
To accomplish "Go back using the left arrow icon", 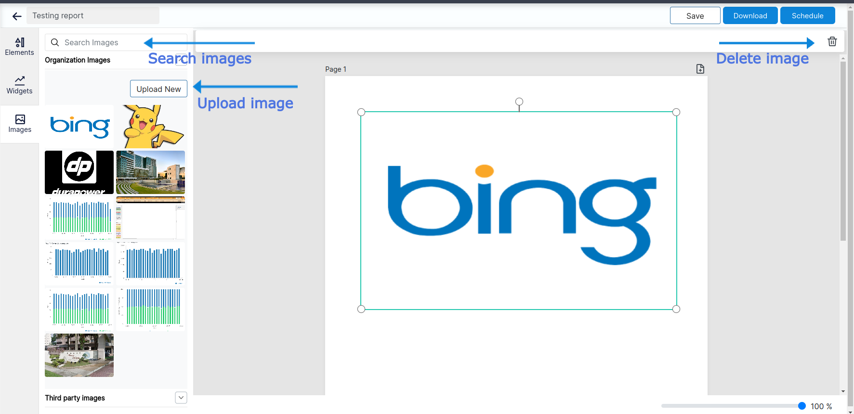I will click(x=17, y=16).
